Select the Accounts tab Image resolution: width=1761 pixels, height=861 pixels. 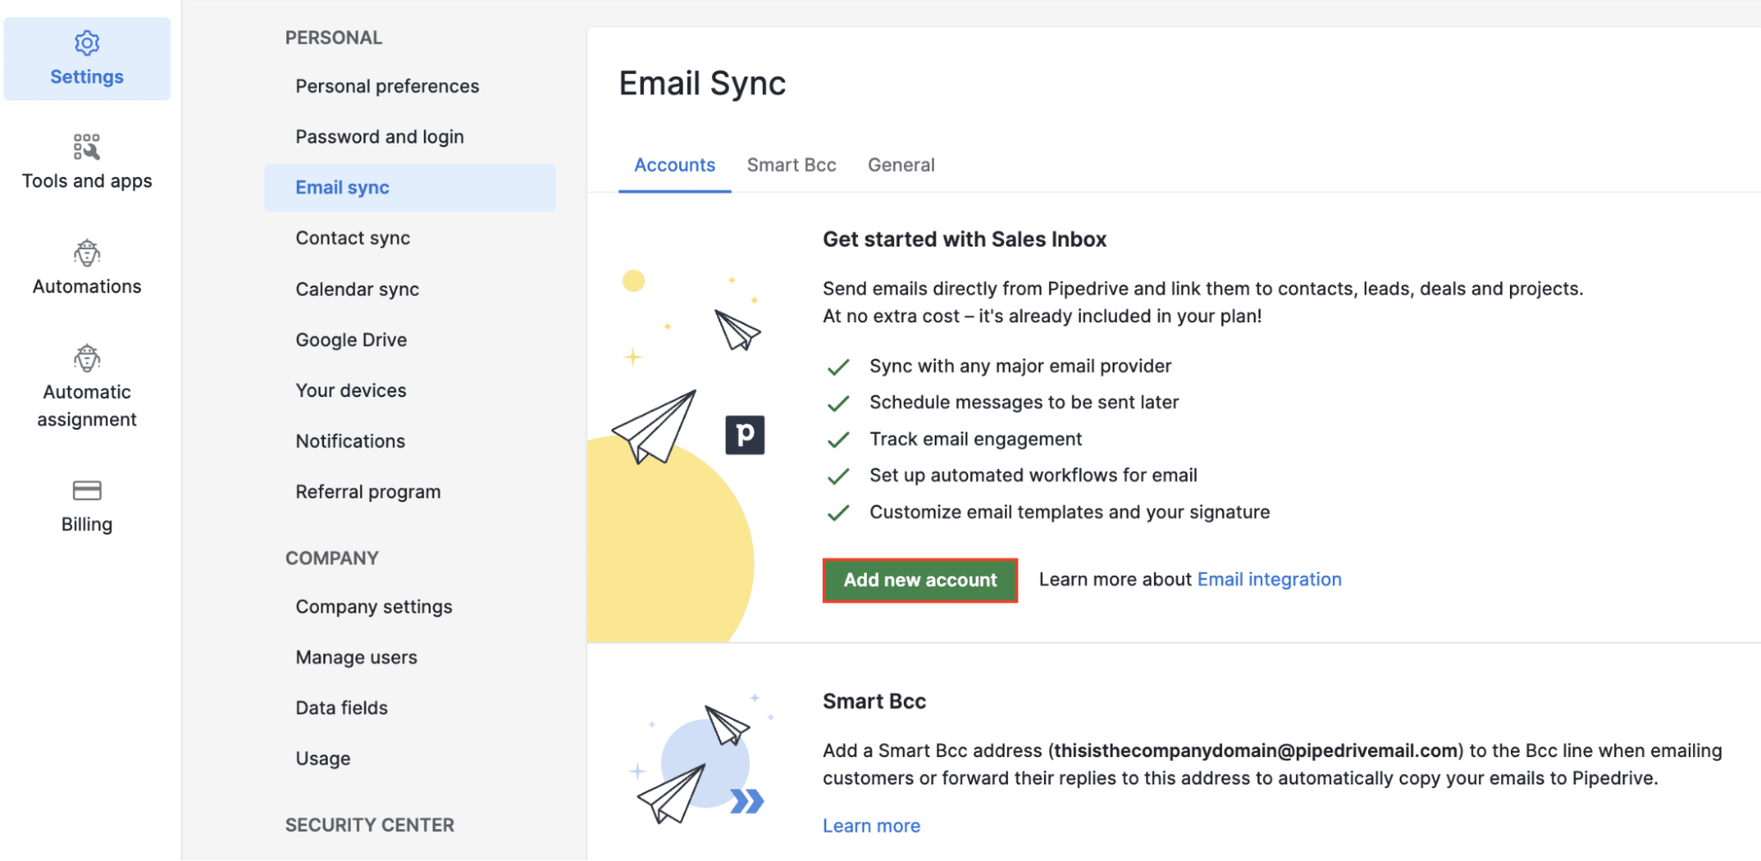(674, 165)
